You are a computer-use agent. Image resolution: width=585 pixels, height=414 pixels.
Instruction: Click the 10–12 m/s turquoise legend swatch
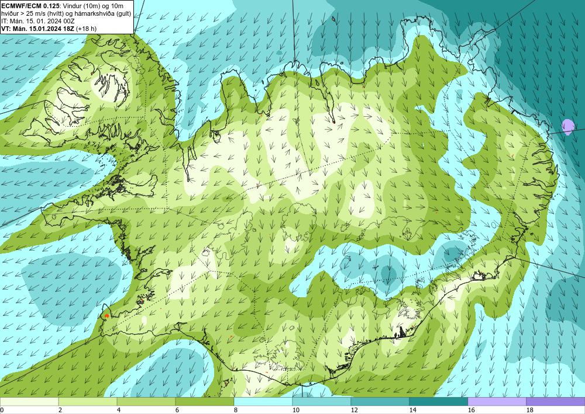point(322,402)
